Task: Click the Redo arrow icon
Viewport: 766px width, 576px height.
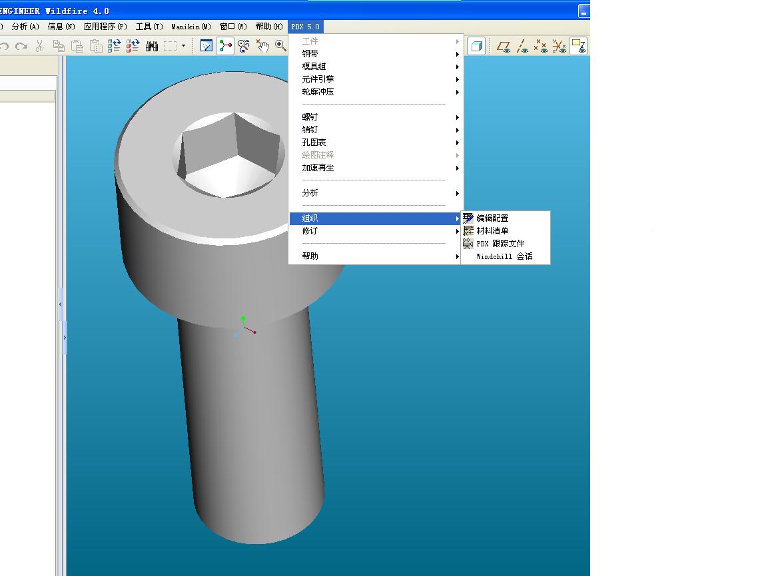Action: [21, 47]
